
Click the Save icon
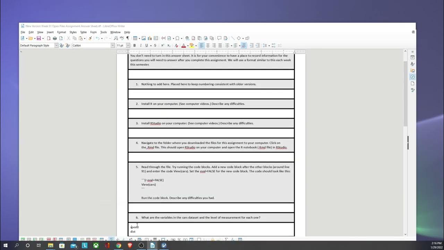pos(39,38)
